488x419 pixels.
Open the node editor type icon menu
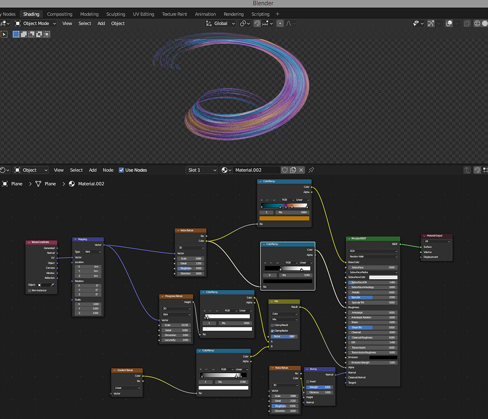click(4, 170)
